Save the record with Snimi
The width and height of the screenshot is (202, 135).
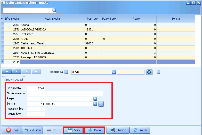[74, 130]
